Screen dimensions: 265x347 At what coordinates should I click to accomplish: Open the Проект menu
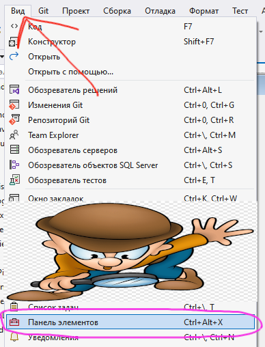pyautogui.click(x=76, y=11)
